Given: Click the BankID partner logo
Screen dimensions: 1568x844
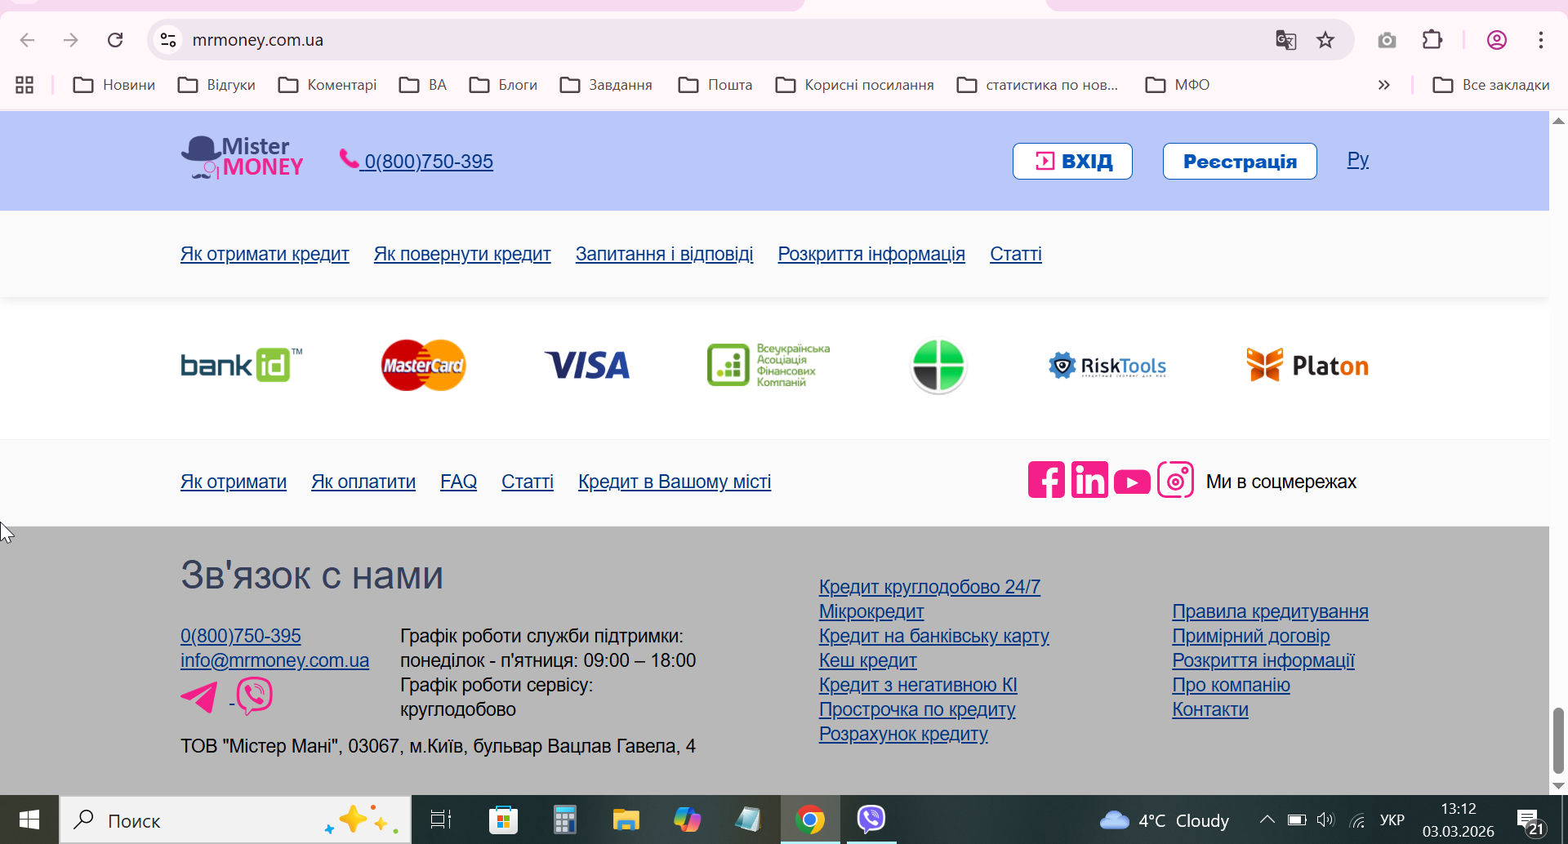Looking at the screenshot, I should [242, 365].
